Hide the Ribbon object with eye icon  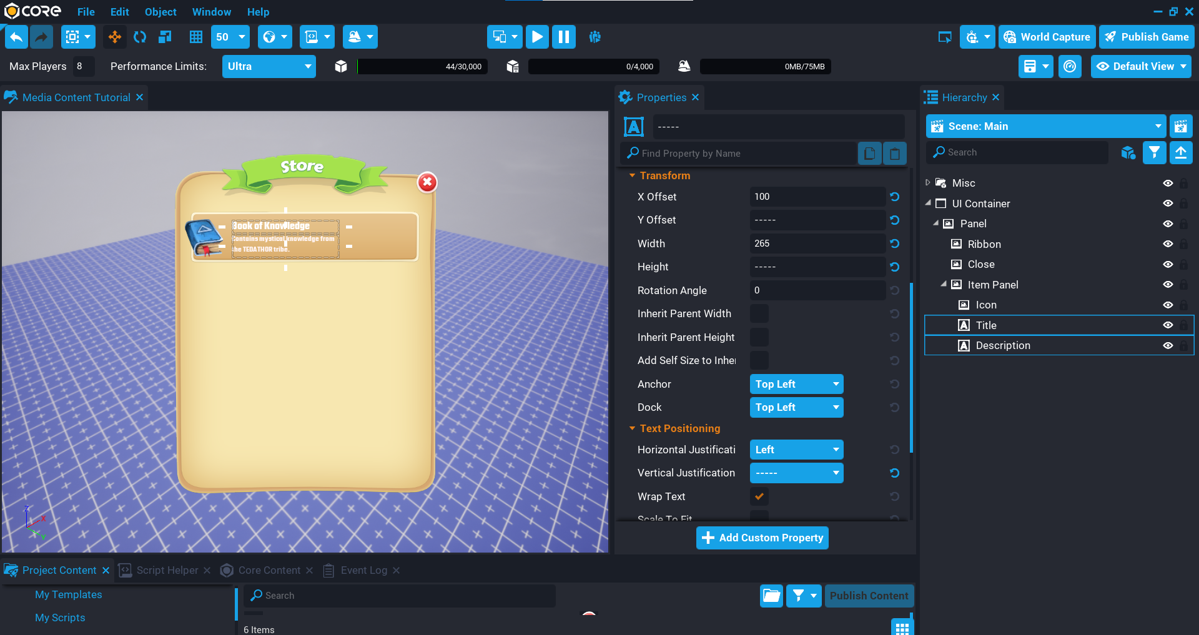[x=1168, y=244]
